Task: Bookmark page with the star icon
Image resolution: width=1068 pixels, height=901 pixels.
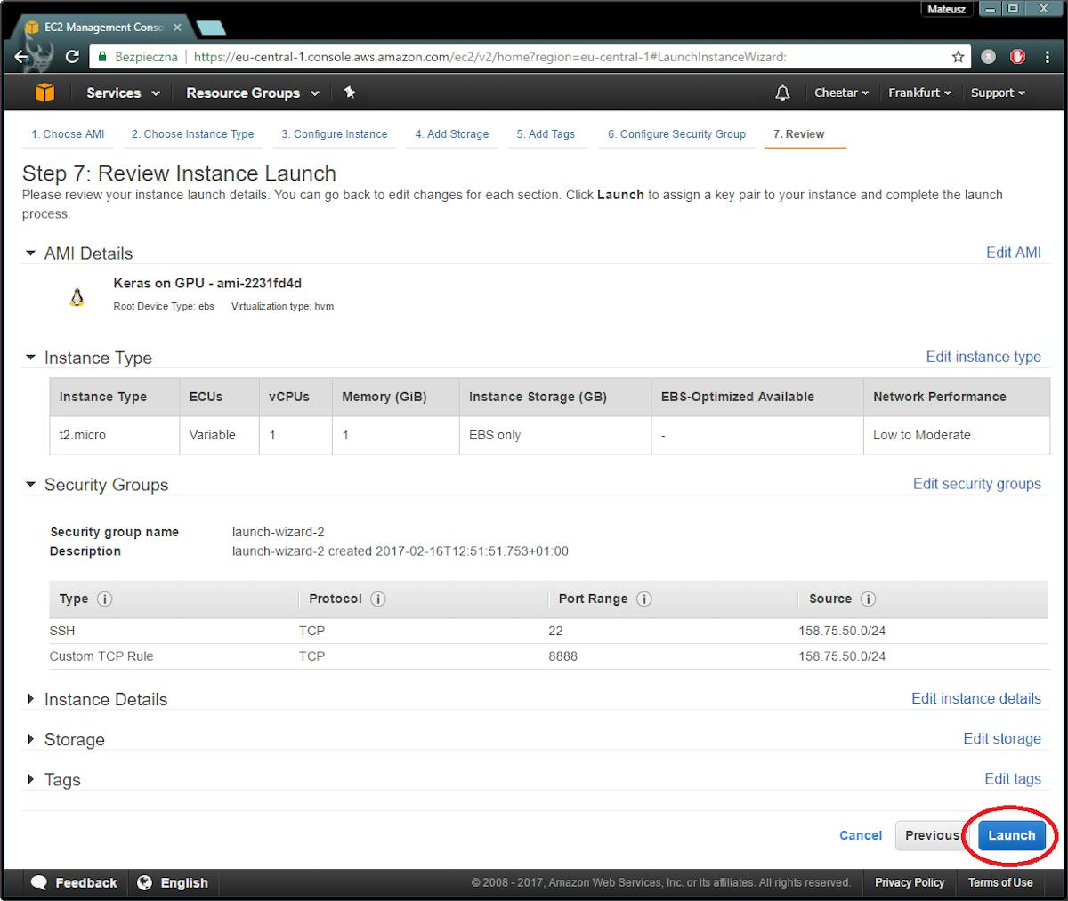Action: click(958, 57)
